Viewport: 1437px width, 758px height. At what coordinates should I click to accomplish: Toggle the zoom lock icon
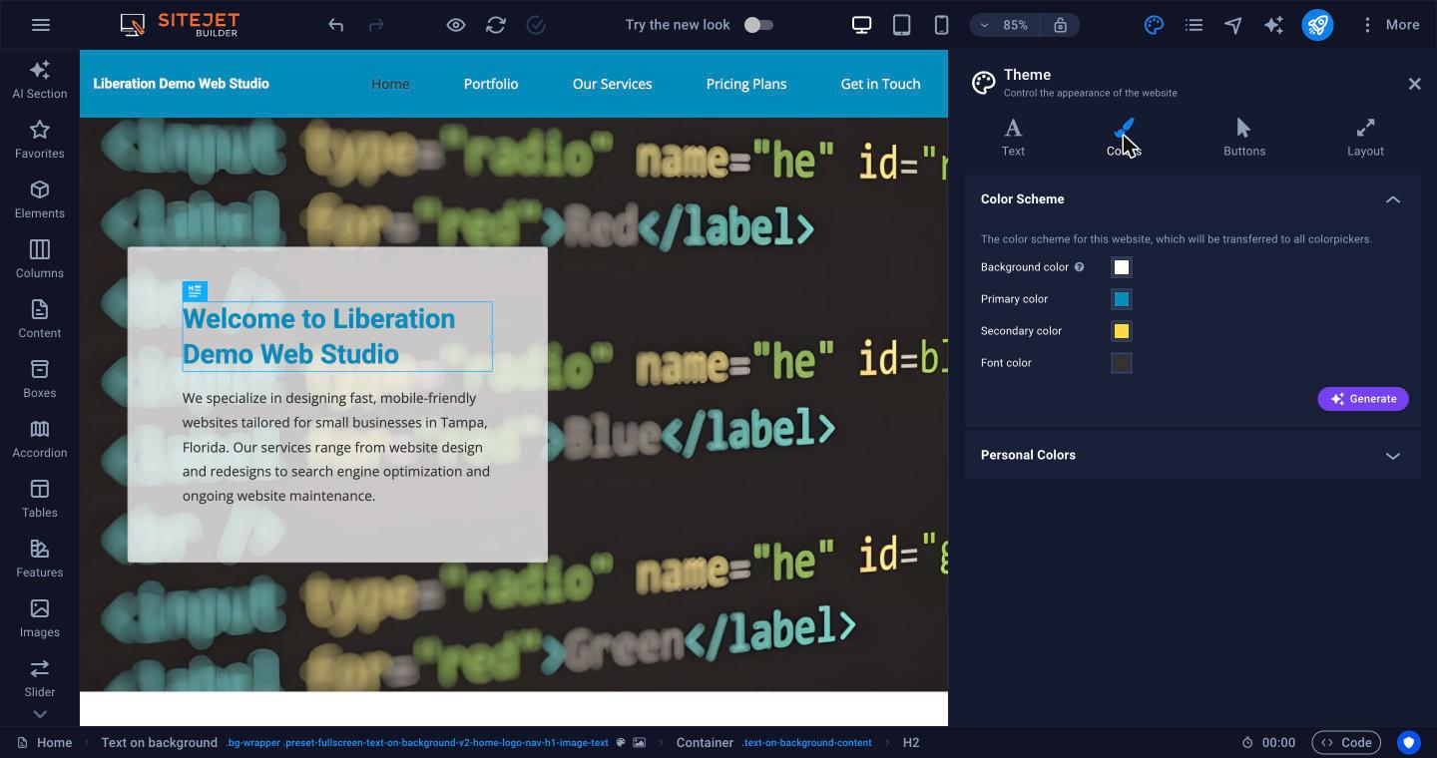(1060, 25)
